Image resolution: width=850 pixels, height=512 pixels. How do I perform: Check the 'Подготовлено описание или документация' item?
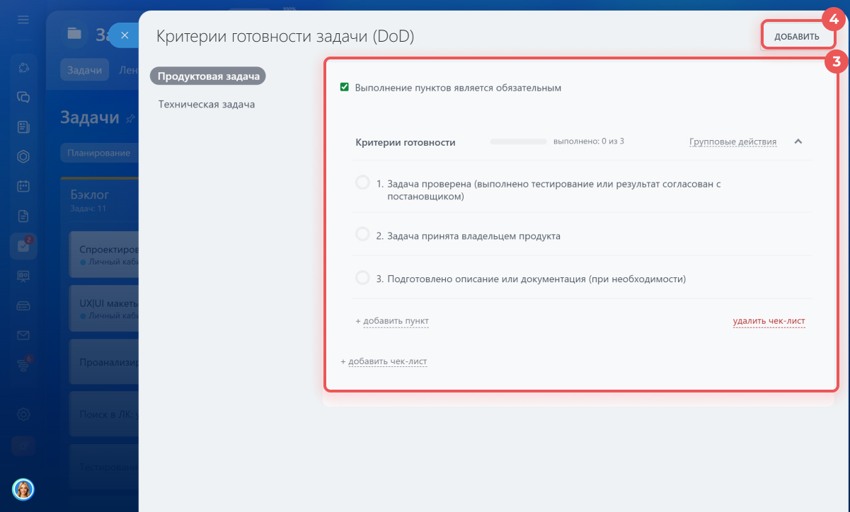coord(362,278)
